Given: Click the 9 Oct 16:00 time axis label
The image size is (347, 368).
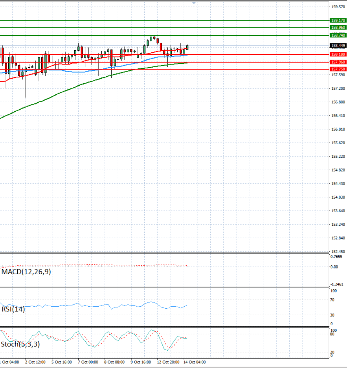Looking at the screenshot, I should pos(141,362).
